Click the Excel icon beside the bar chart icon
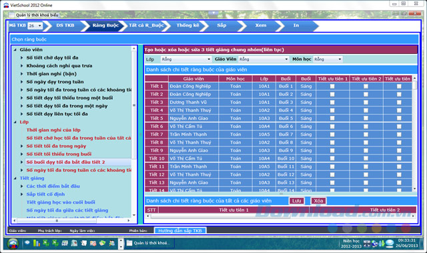427x253 pixels. [x=46, y=243]
